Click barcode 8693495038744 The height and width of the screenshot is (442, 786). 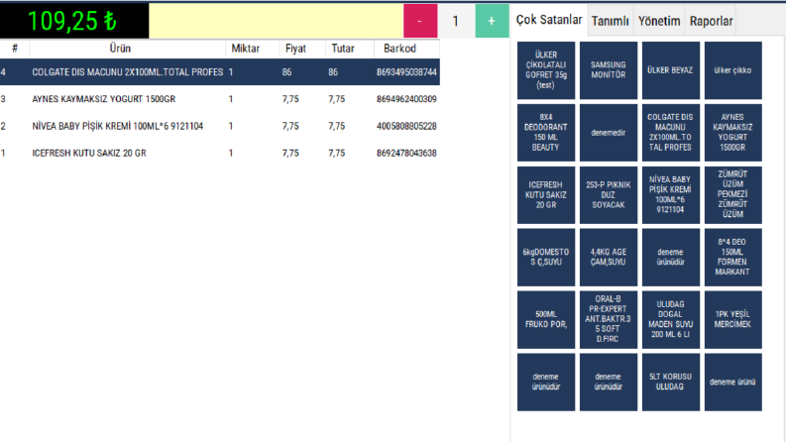(406, 72)
